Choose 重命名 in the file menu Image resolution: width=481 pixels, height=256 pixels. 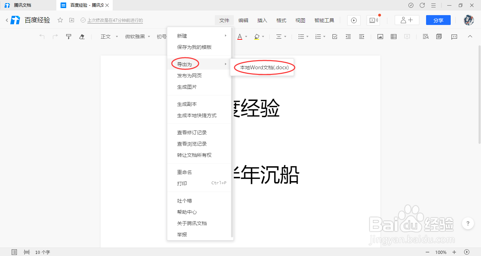coord(199,172)
